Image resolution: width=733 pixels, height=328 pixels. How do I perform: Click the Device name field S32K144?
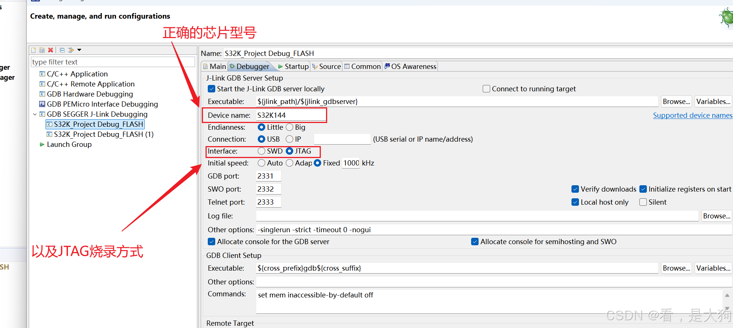(x=290, y=115)
